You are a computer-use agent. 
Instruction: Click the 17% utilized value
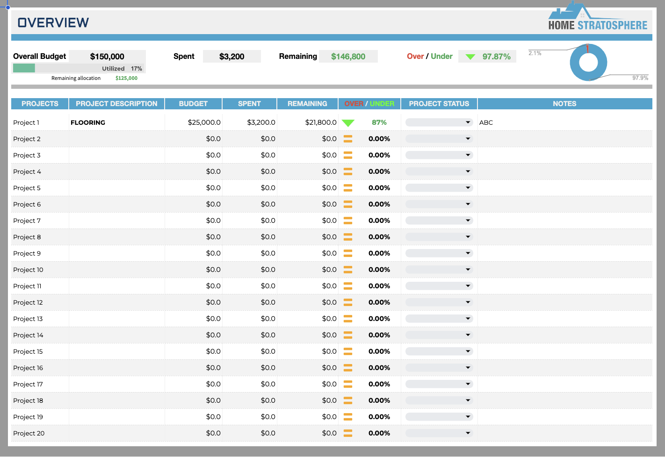click(x=137, y=69)
